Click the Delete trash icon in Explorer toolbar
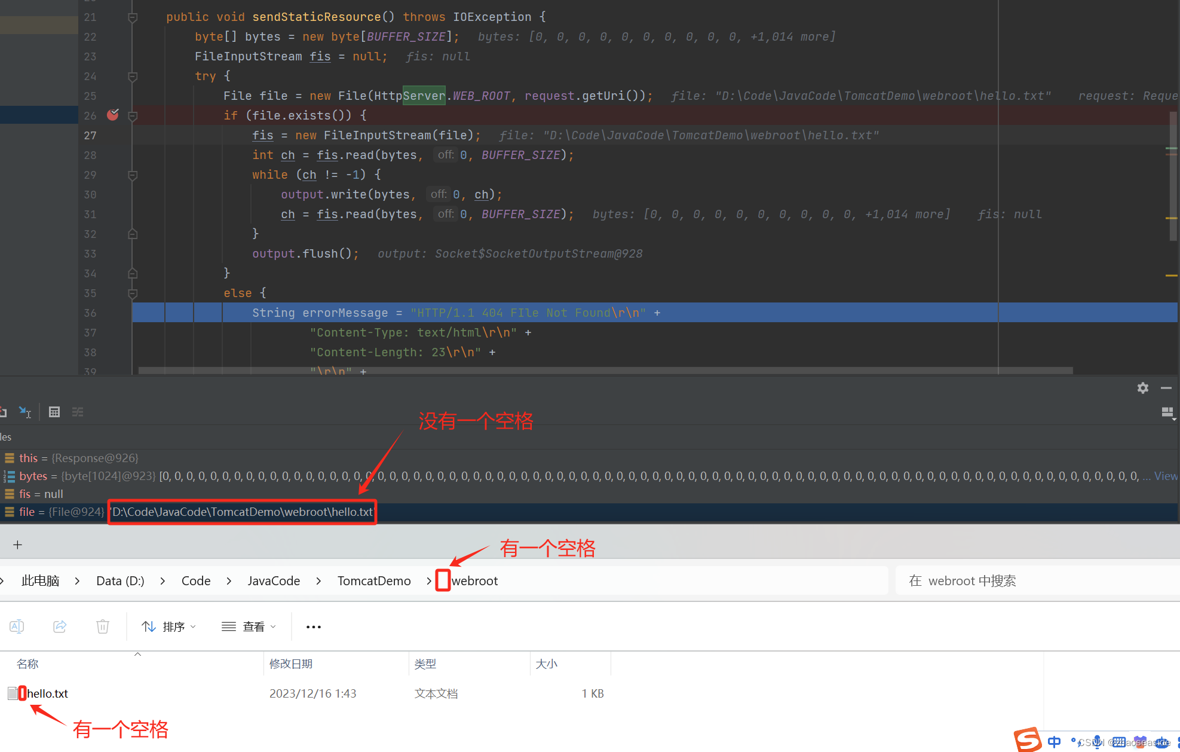This screenshot has height=752, width=1180. coord(103,626)
